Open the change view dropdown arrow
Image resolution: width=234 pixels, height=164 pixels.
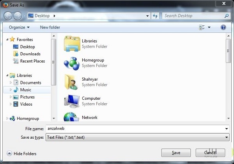(x=209, y=27)
